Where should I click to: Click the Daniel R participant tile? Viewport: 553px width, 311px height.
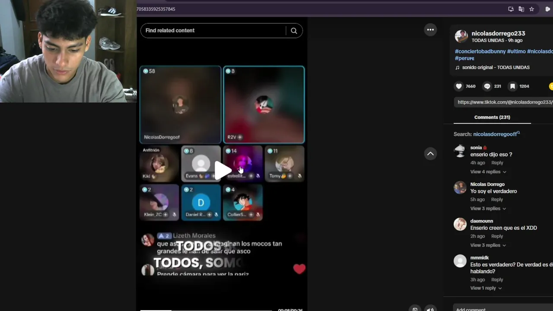pos(201,203)
